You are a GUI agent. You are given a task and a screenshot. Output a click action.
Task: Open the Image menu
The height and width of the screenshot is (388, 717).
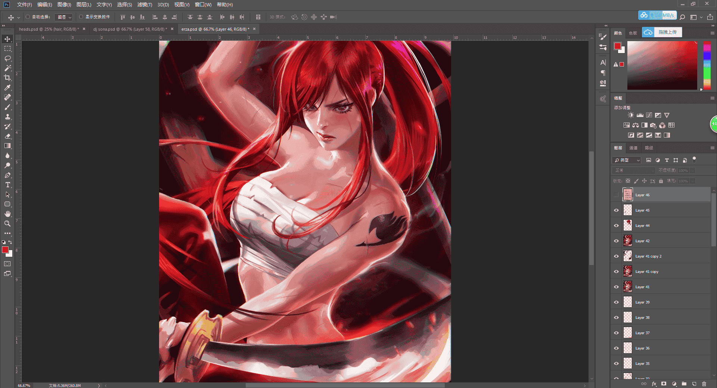[x=64, y=4]
